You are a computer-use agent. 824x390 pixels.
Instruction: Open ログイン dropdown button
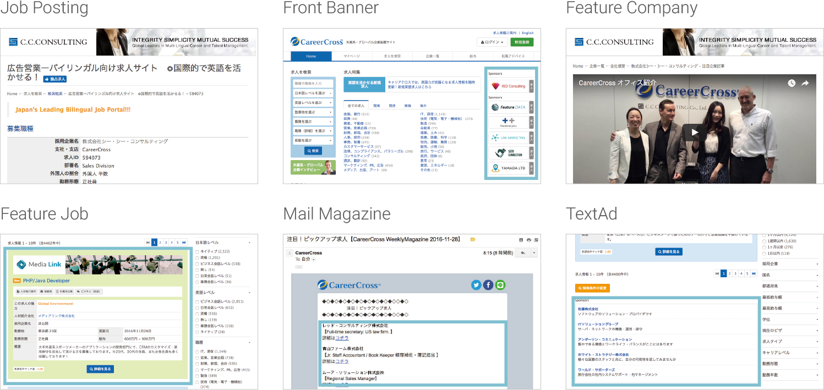coord(492,42)
